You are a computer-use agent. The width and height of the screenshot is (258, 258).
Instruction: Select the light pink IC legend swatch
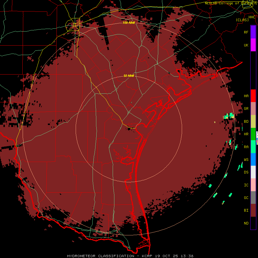point(253,185)
